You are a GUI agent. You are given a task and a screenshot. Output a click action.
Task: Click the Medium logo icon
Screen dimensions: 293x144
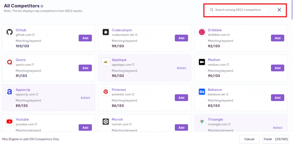pyautogui.click(x=202, y=62)
